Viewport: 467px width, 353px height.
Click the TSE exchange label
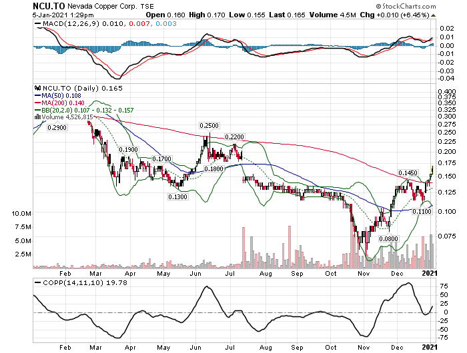click(x=147, y=6)
